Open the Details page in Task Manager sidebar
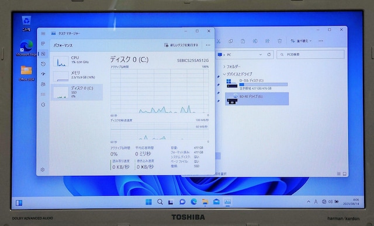The image size is (374, 226). coord(43,94)
